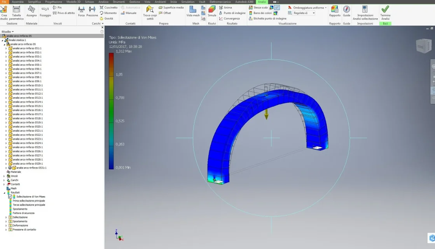Open the Regolata x1 scale combo box

pos(304,13)
